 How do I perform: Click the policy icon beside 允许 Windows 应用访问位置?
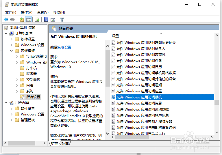tap(113, 91)
